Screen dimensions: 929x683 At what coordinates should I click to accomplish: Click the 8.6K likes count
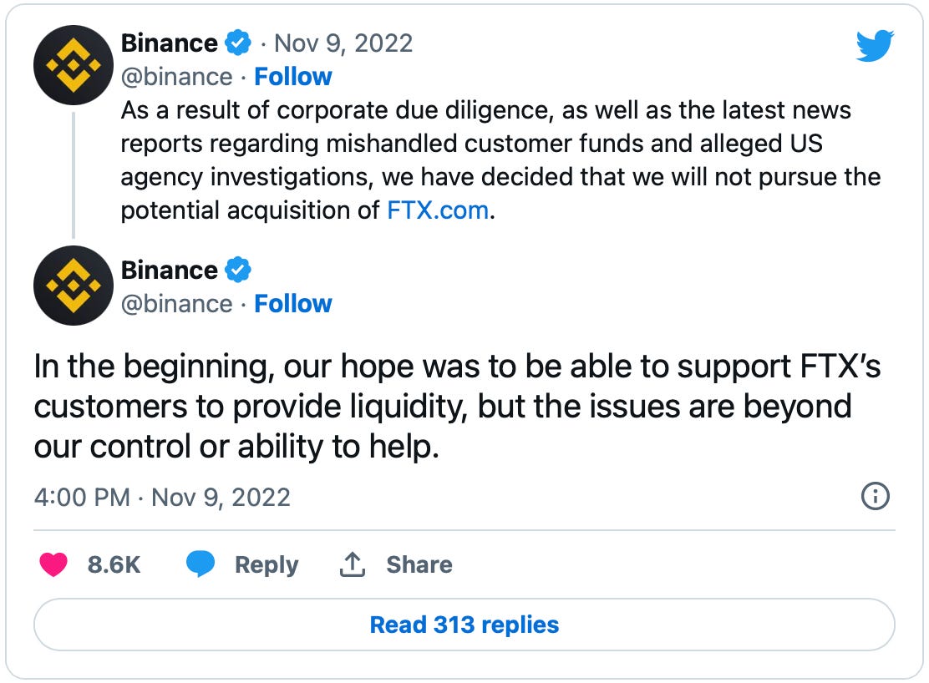(x=114, y=565)
